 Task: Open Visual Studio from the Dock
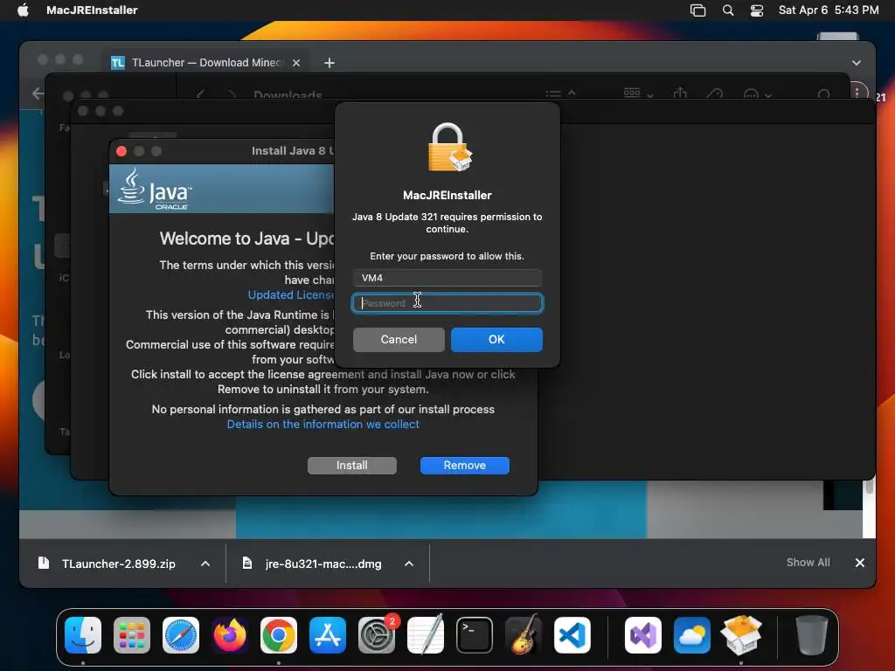coord(643,635)
